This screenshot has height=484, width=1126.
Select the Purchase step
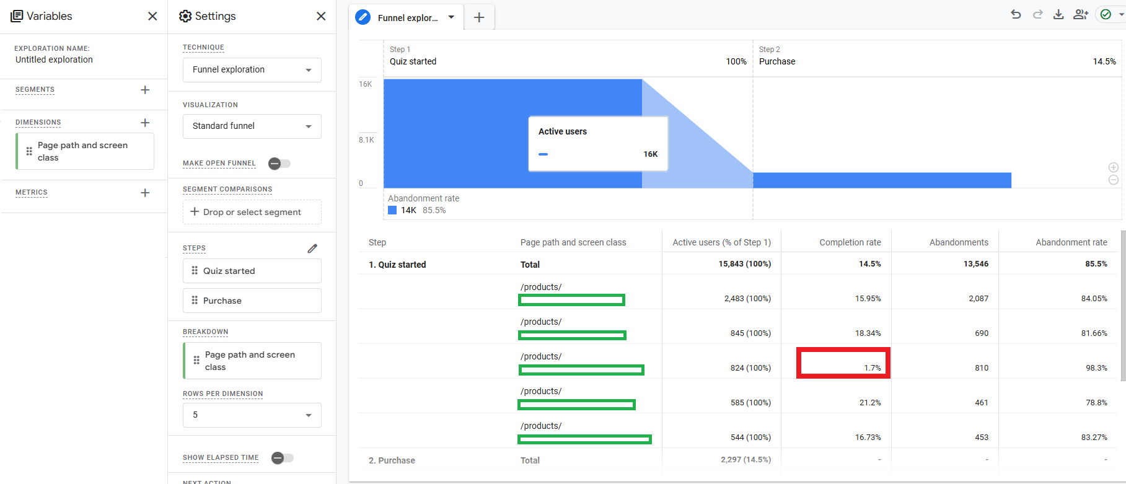pyautogui.click(x=252, y=301)
